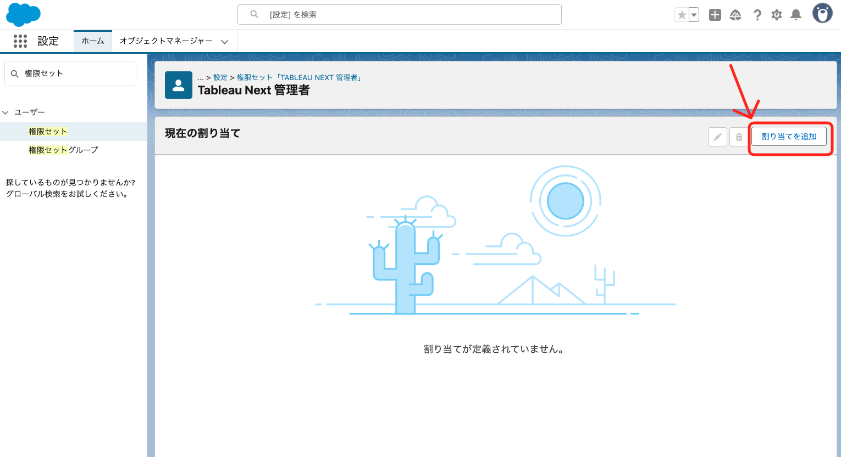841x457 pixels.
Task: Click the 割り当てを追加 button
Action: [x=789, y=137]
